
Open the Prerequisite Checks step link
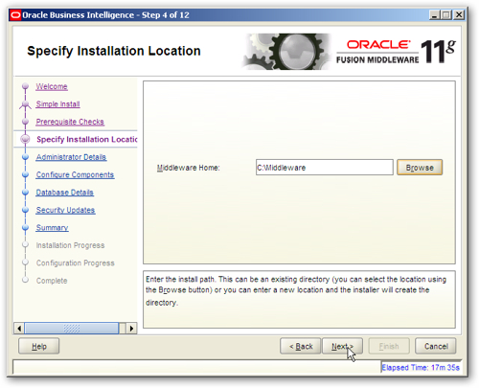pyautogui.click(x=70, y=122)
